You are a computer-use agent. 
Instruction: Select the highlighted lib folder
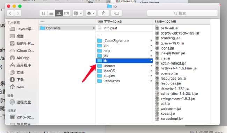pos(124,61)
